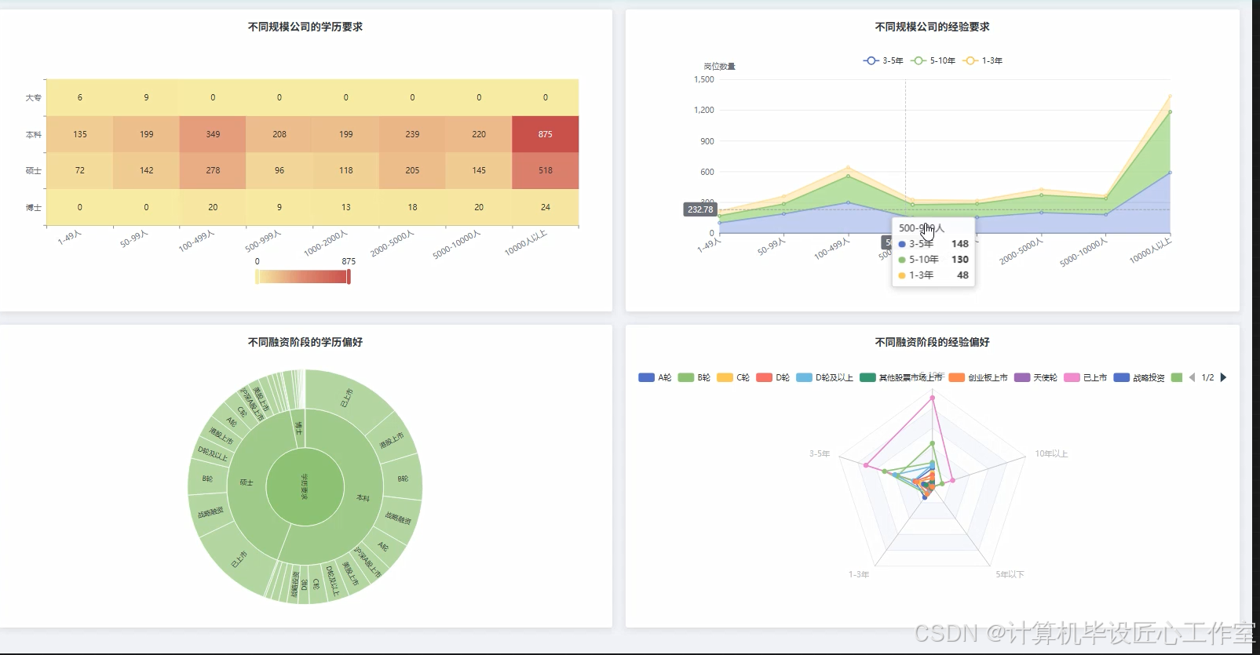The height and width of the screenshot is (655, 1260).
Task: Click the 1-49人 heatmap axis label
Action: click(70, 237)
